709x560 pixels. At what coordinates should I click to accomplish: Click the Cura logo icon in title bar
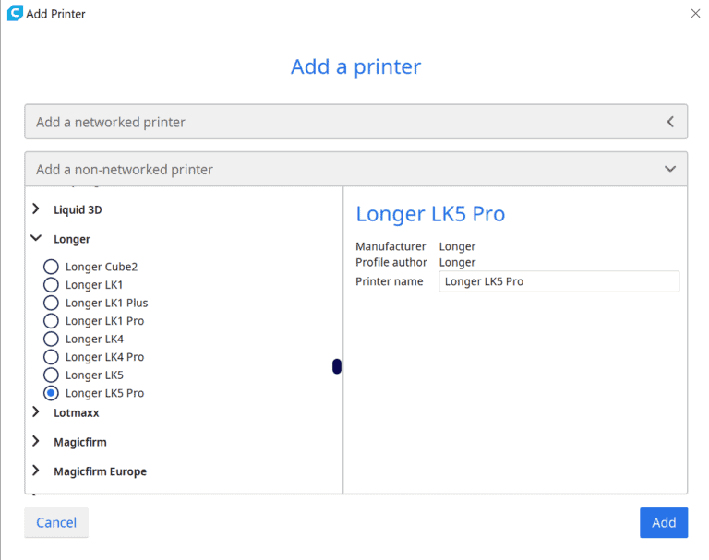point(15,13)
